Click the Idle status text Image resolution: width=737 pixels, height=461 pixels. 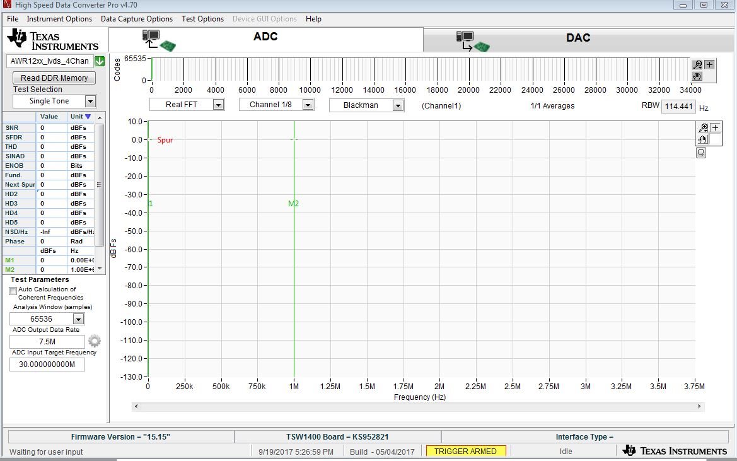pyautogui.click(x=566, y=451)
